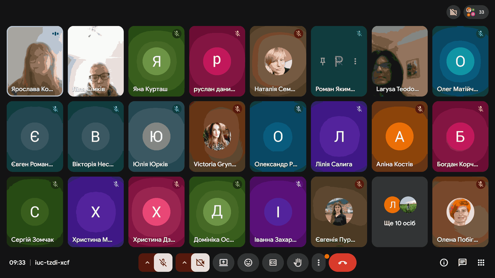Open the chat panel icon
This screenshot has width=495, height=278.
click(462, 263)
